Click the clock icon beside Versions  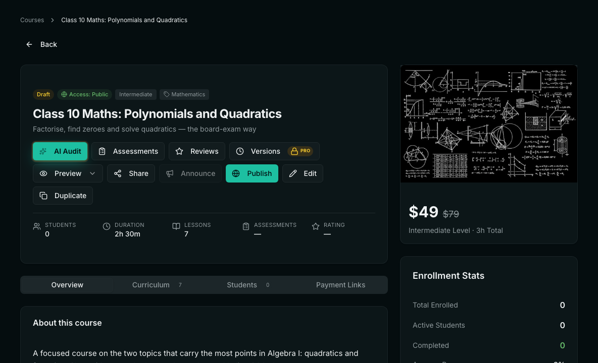pos(240,151)
